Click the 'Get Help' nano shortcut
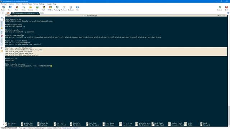The width and height of the screenshot is (230, 129). [x=10, y=123]
